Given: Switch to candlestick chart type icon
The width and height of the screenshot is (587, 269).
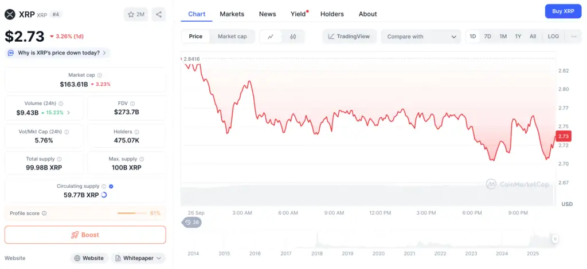Looking at the screenshot, I should click(293, 37).
